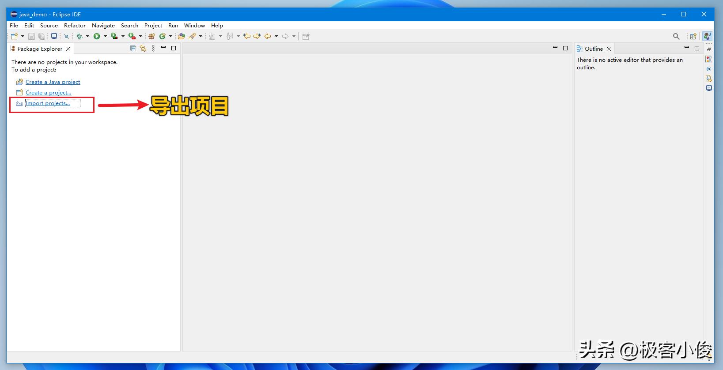The width and height of the screenshot is (723, 370).
Task: Minimize the Outline view
Action: pos(687,47)
